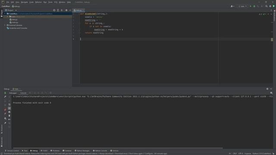
Task: Open Terminal tool window
Action: click(x=67, y=151)
